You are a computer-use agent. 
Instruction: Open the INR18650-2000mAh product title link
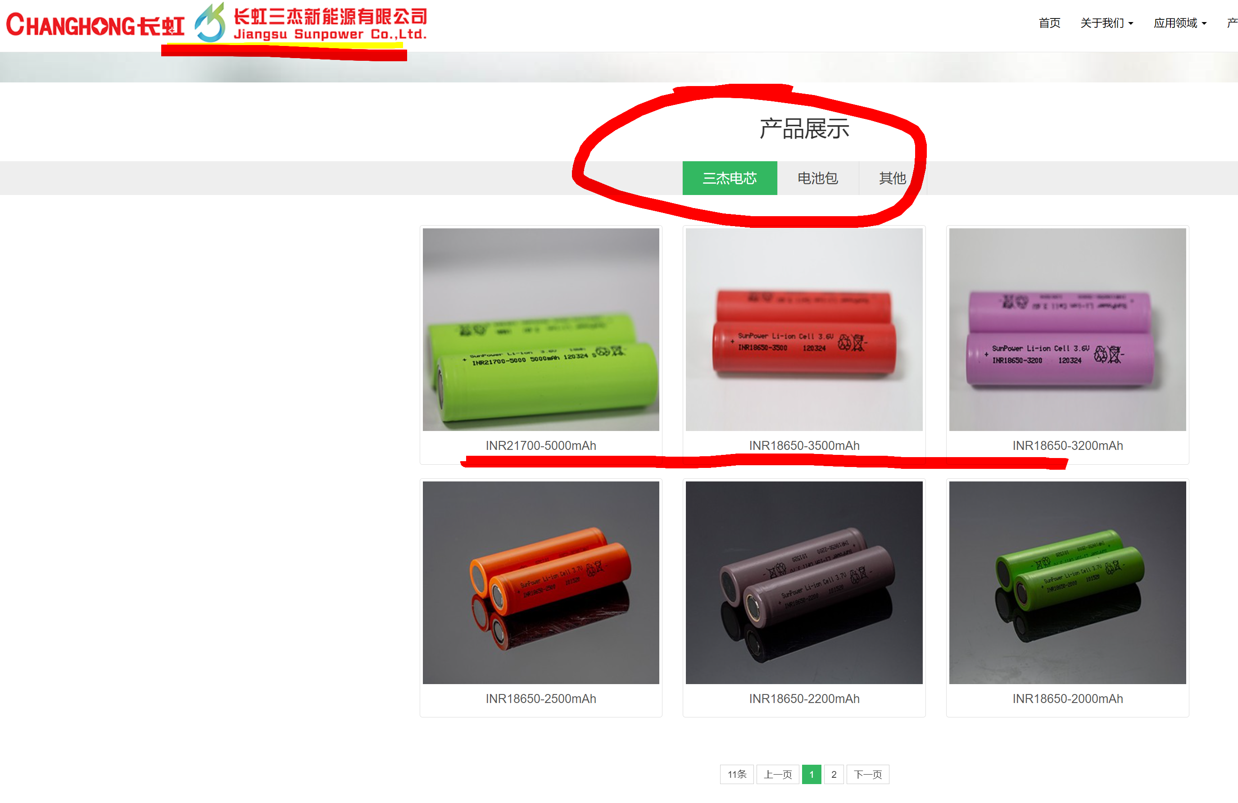[x=1067, y=699]
